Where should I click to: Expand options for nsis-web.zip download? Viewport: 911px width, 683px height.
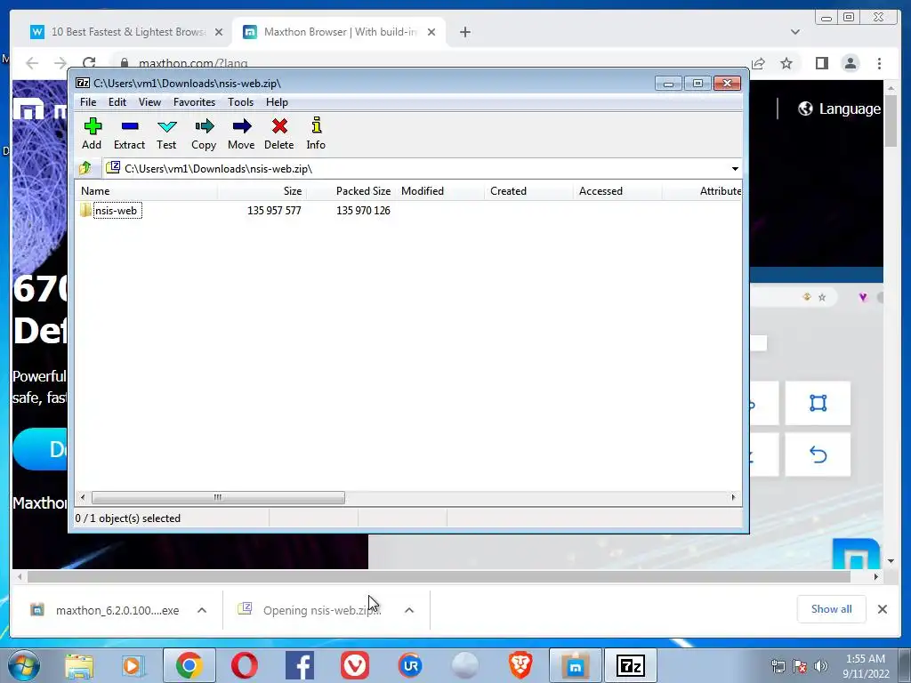pos(409,610)
